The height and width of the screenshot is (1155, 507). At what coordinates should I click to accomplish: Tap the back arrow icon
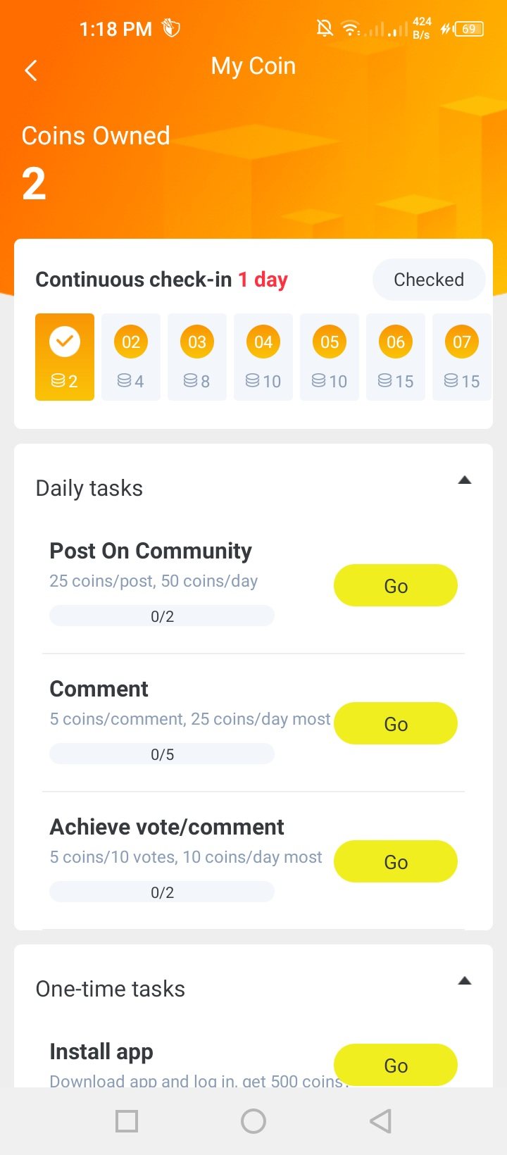click(31, 70)
